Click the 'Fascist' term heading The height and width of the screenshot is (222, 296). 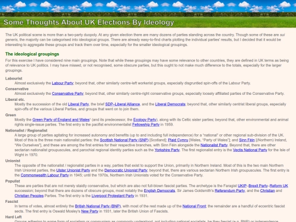pyautogui.click(x=12, y=201)
